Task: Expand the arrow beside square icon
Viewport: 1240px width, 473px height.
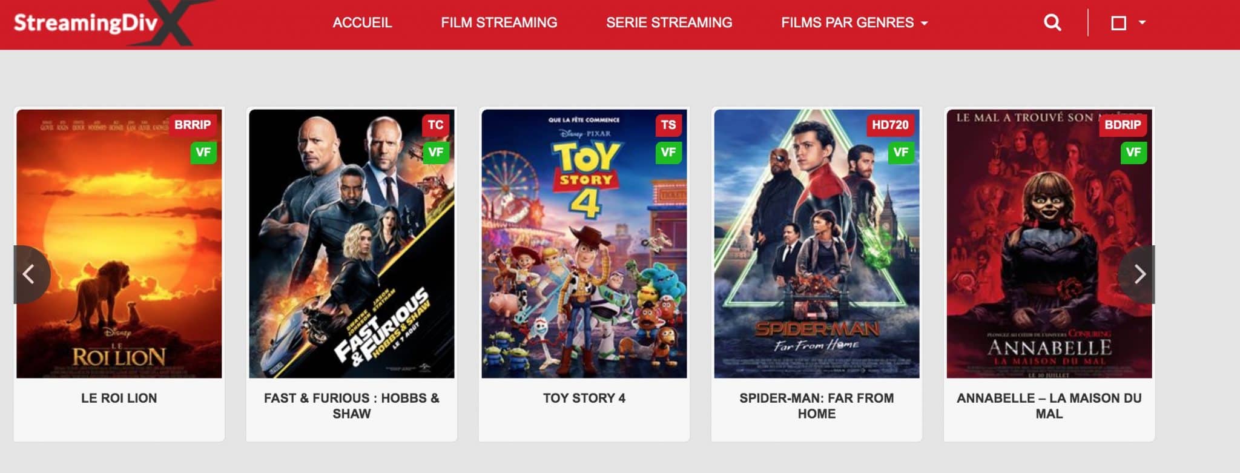Action: pos(1142,22)
